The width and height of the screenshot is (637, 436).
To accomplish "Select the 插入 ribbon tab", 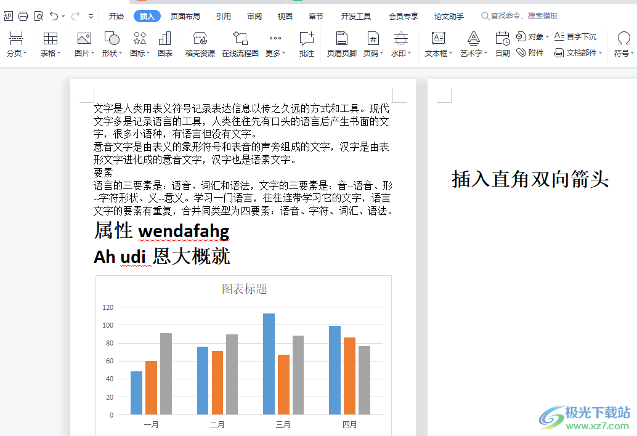I will coord(147,16).
